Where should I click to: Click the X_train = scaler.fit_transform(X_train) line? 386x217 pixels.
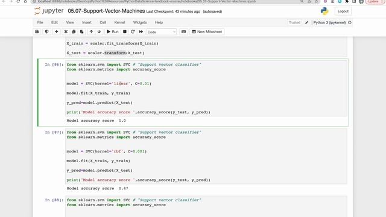(112, 43)
